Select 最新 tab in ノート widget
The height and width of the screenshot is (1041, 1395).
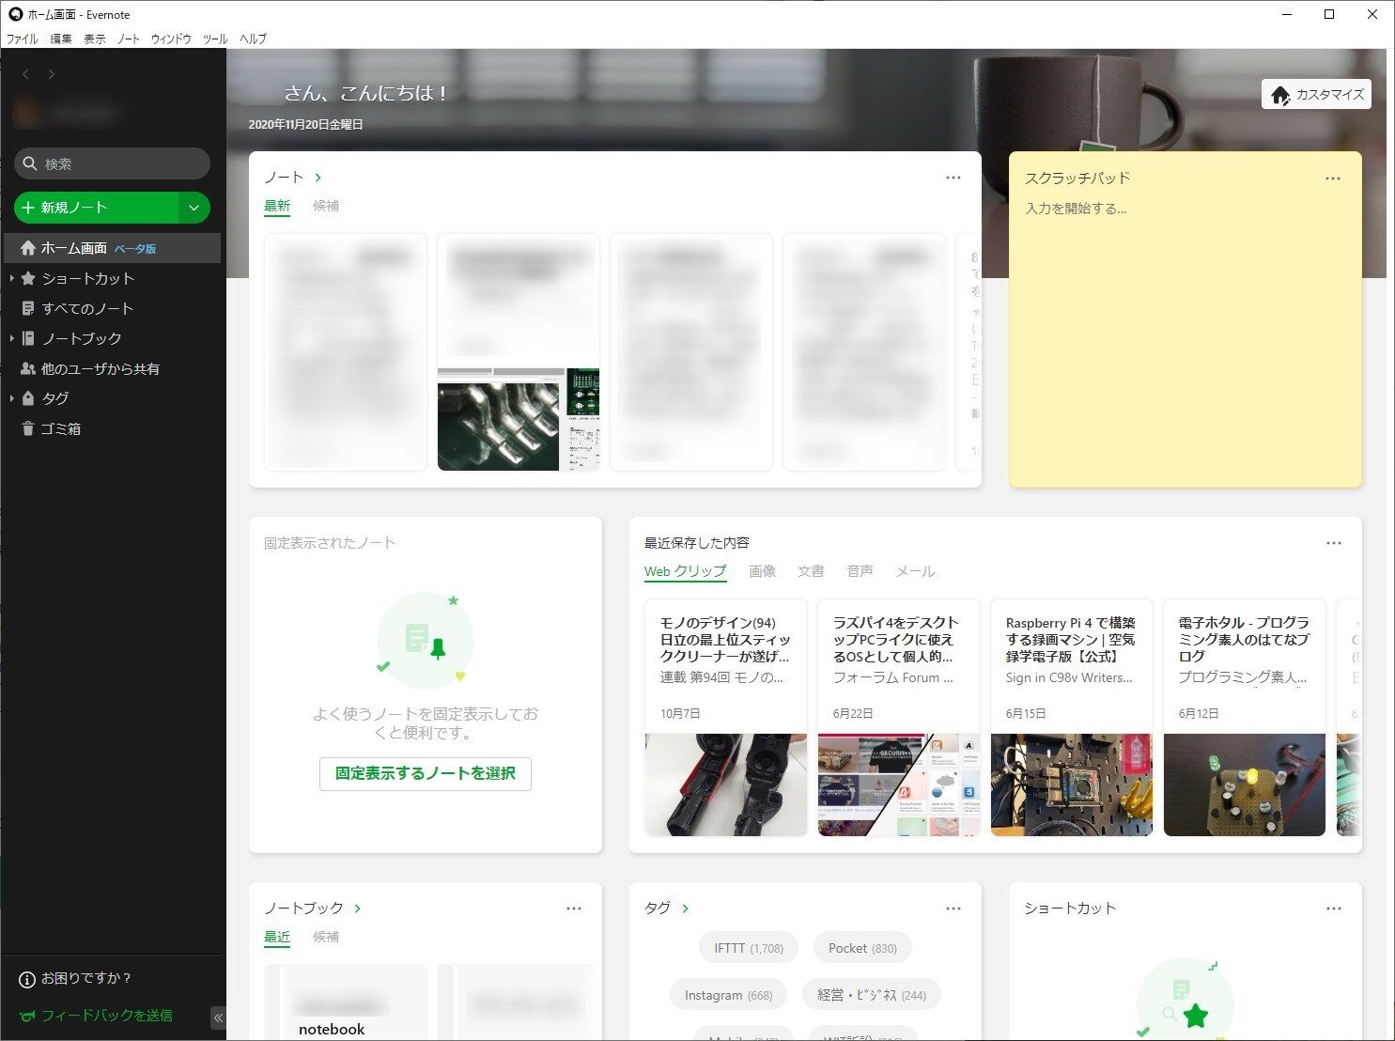pyautogui.click(x=277, y=206)
